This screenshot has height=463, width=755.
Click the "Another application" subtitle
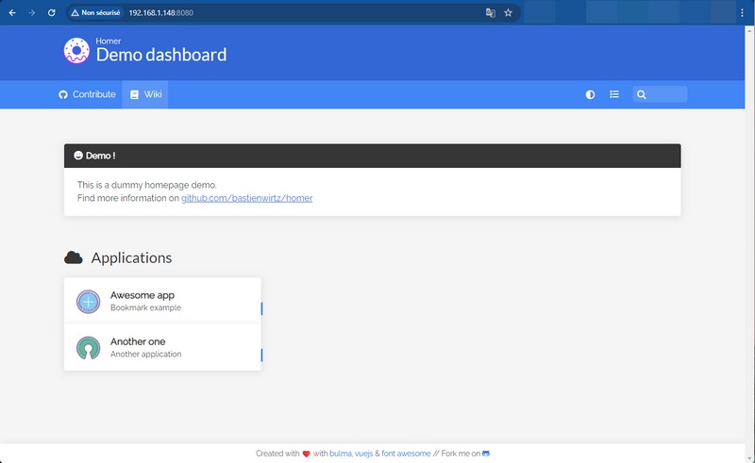(146, 354)
